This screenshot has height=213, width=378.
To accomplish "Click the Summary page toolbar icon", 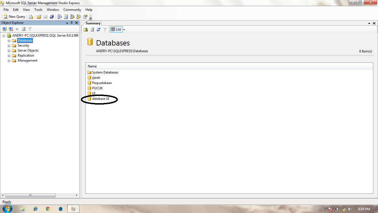I will coord(66,17).
